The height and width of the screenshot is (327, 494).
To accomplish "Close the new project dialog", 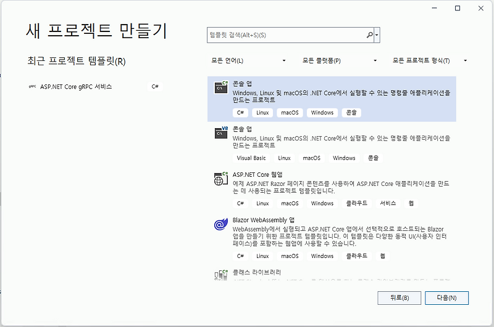I will 481,8.
